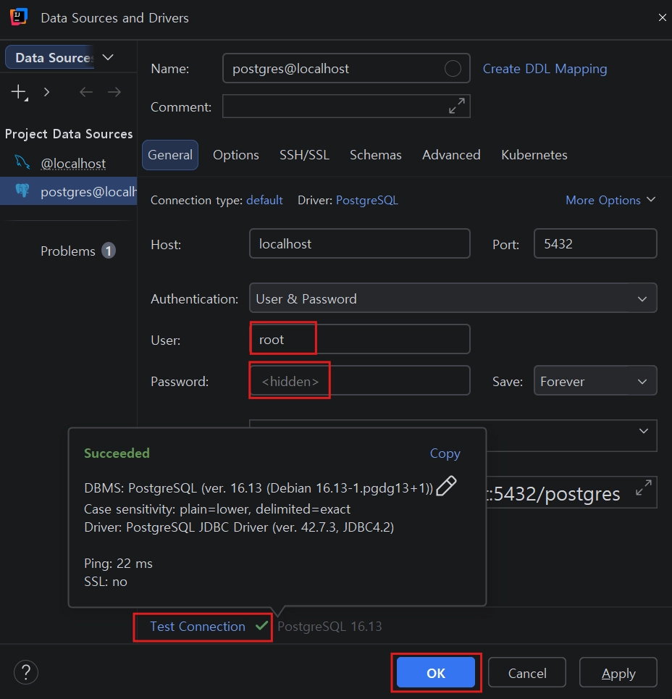Click the SSL: no line
This screenshot has height=699, width=672.
coord(106,582)
